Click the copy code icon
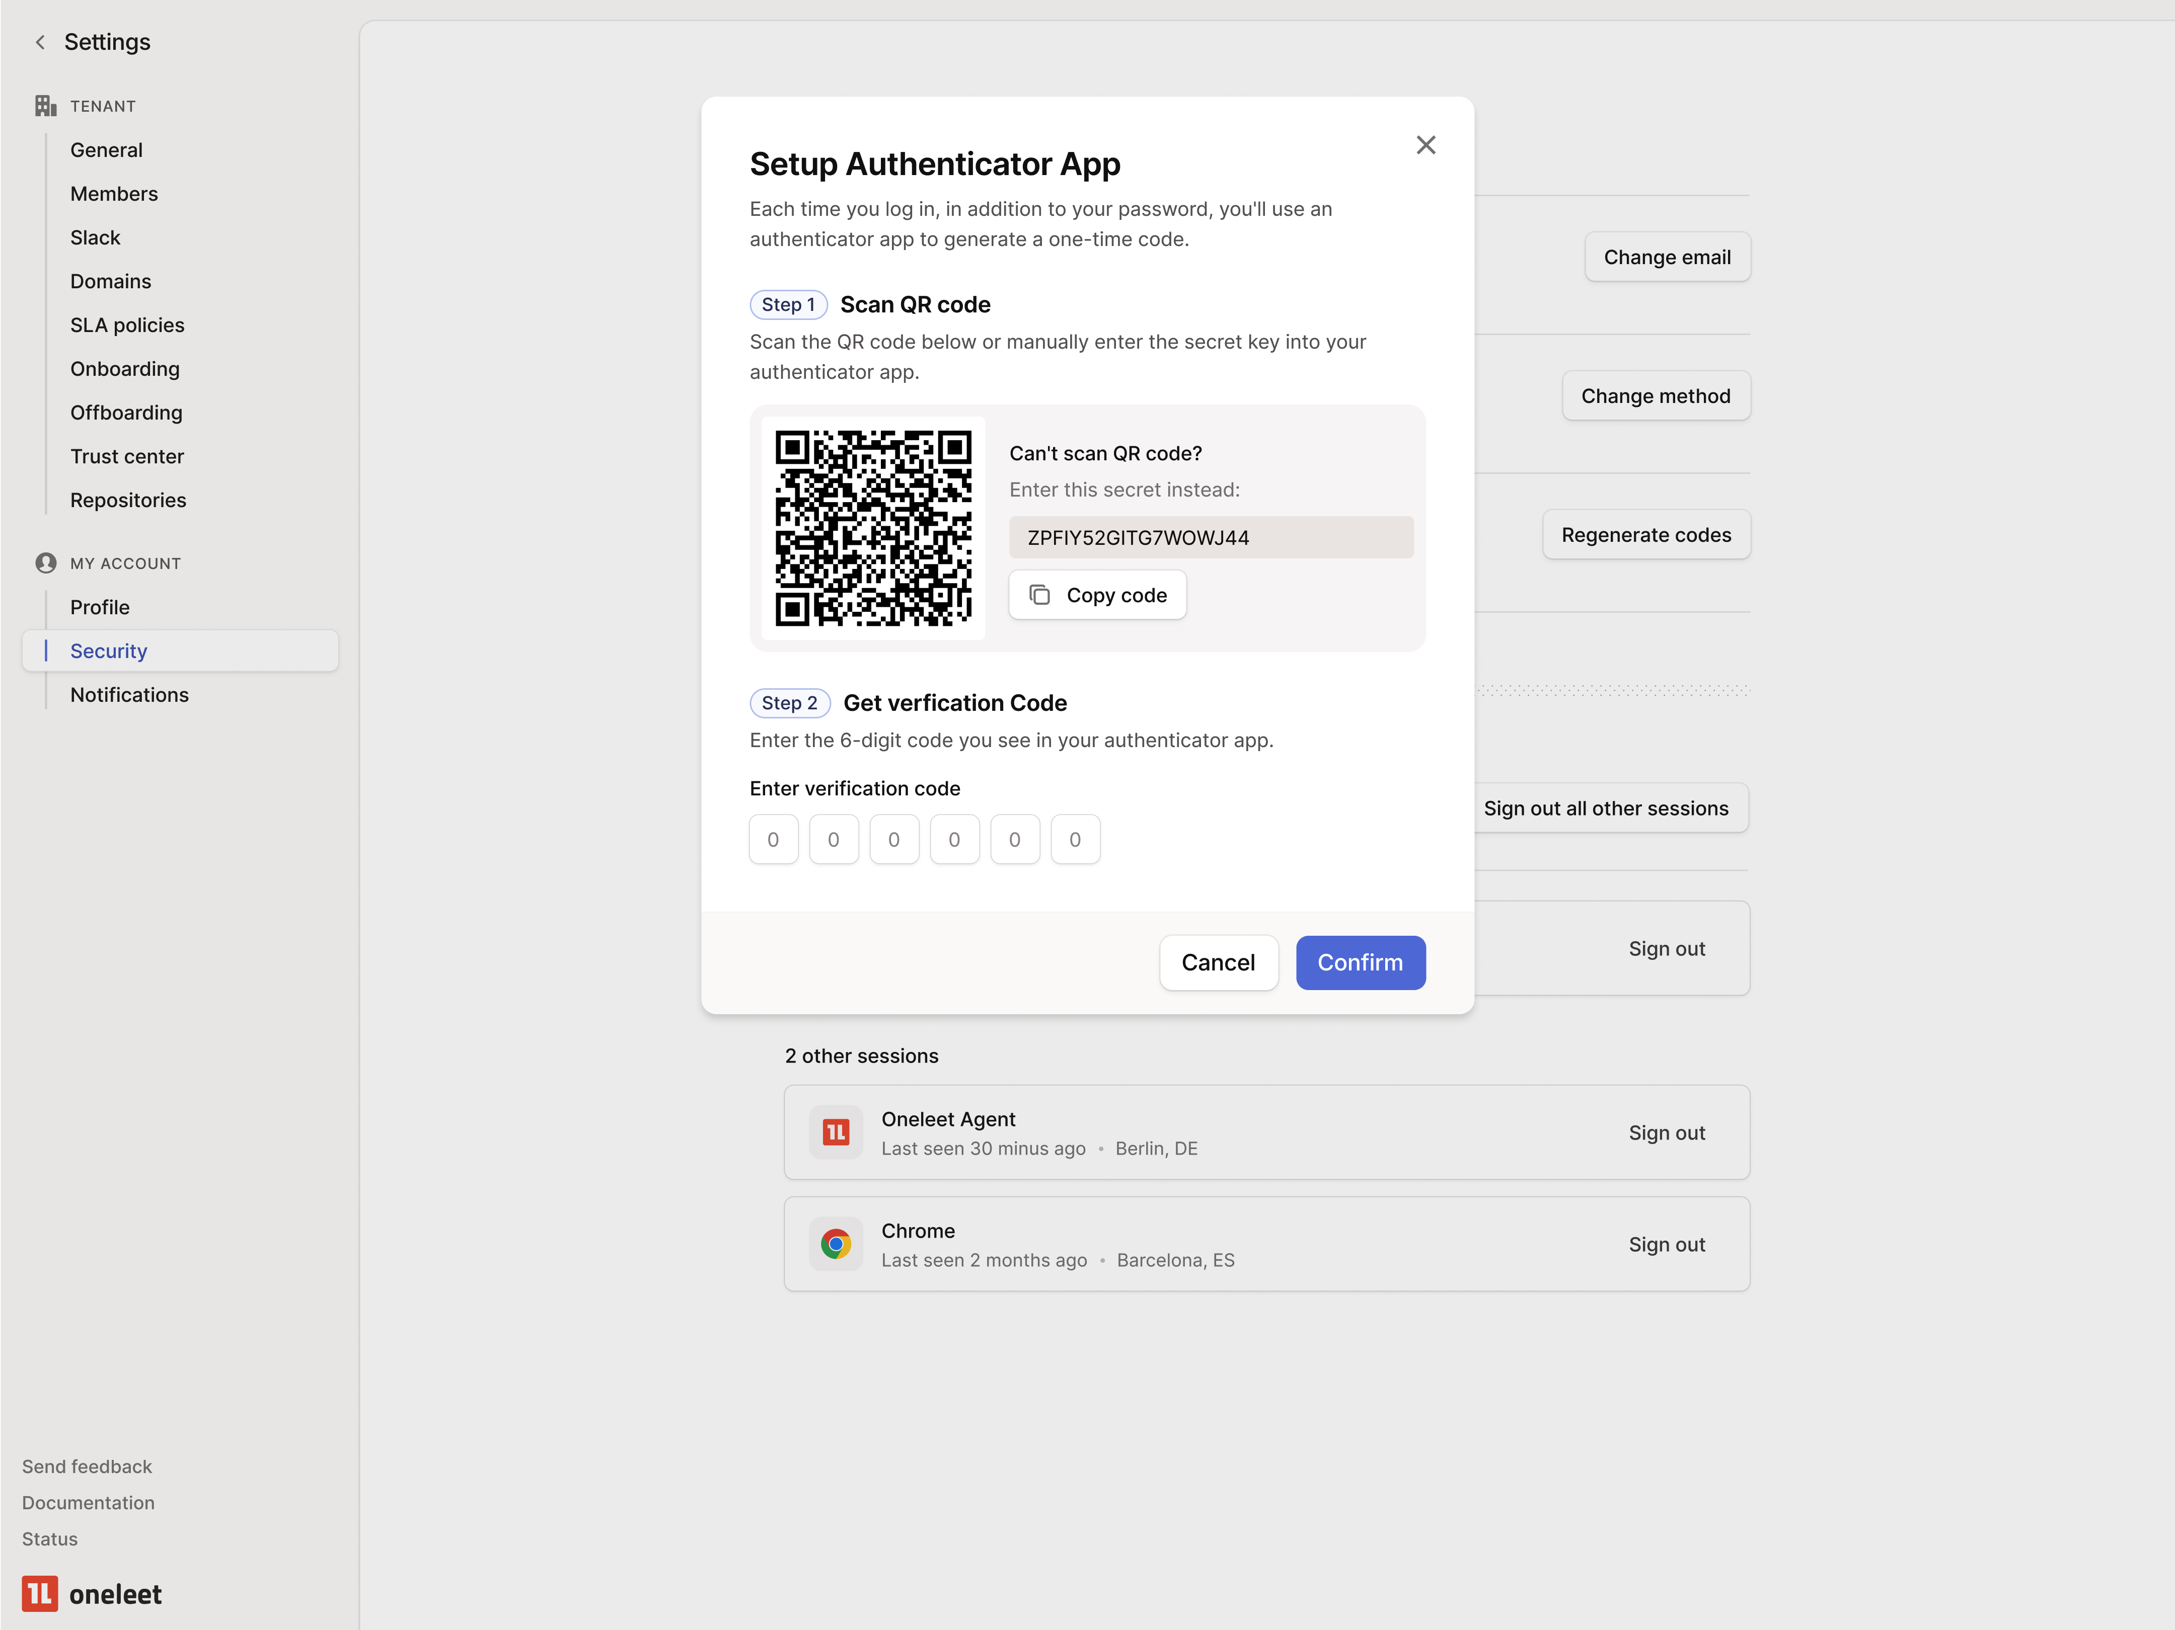Image resolution: width=2175 pixels, height=1630 pixels. 1040,595
